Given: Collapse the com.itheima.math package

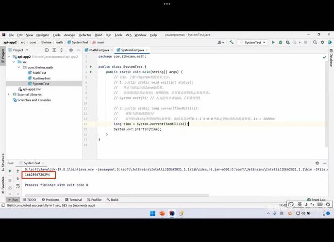Looking at the screenshot, I should pos(19,67).
